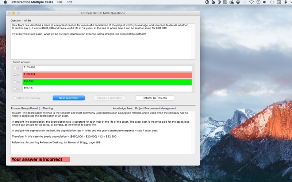Viewport: 292px width, 182px height.
Task: Enable the Mark For Review checkbox
Action: point(15,98)
